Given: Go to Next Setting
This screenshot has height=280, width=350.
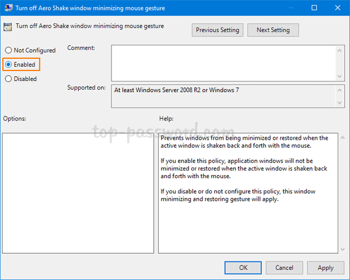Looking at the screenshot, I should click(x=272, y=30).
